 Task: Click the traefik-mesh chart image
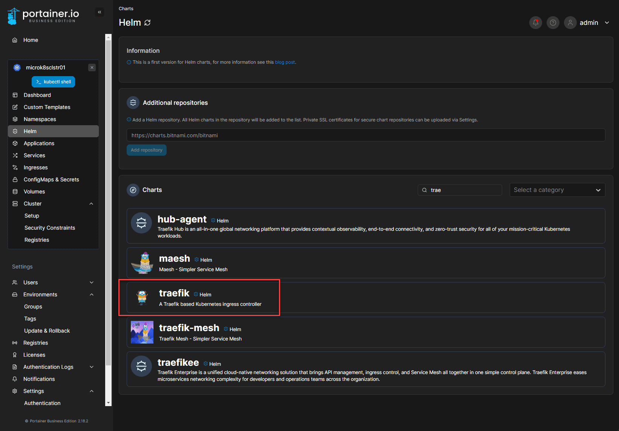click(x=142, y=332)
